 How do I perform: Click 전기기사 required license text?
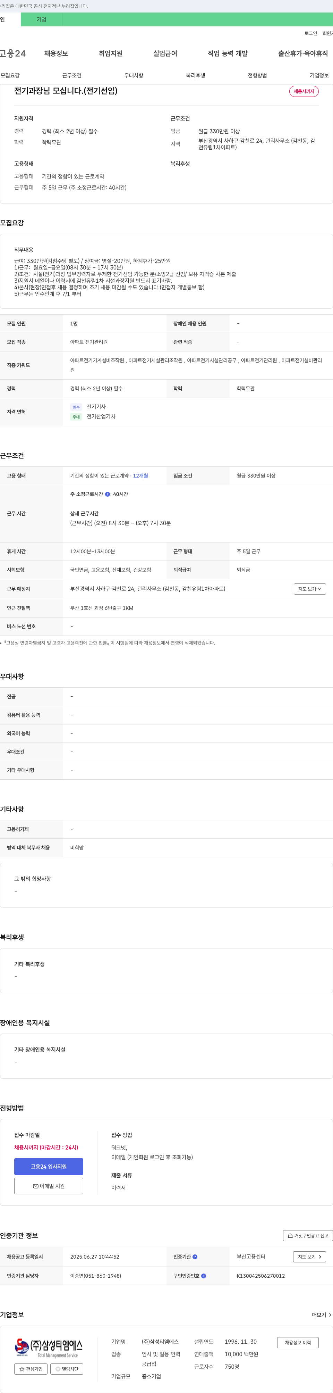click(x=96, y=407)
